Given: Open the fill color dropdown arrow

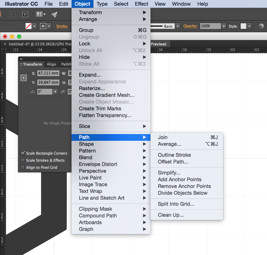Looking at the screenshot, I should click(34, 26).
